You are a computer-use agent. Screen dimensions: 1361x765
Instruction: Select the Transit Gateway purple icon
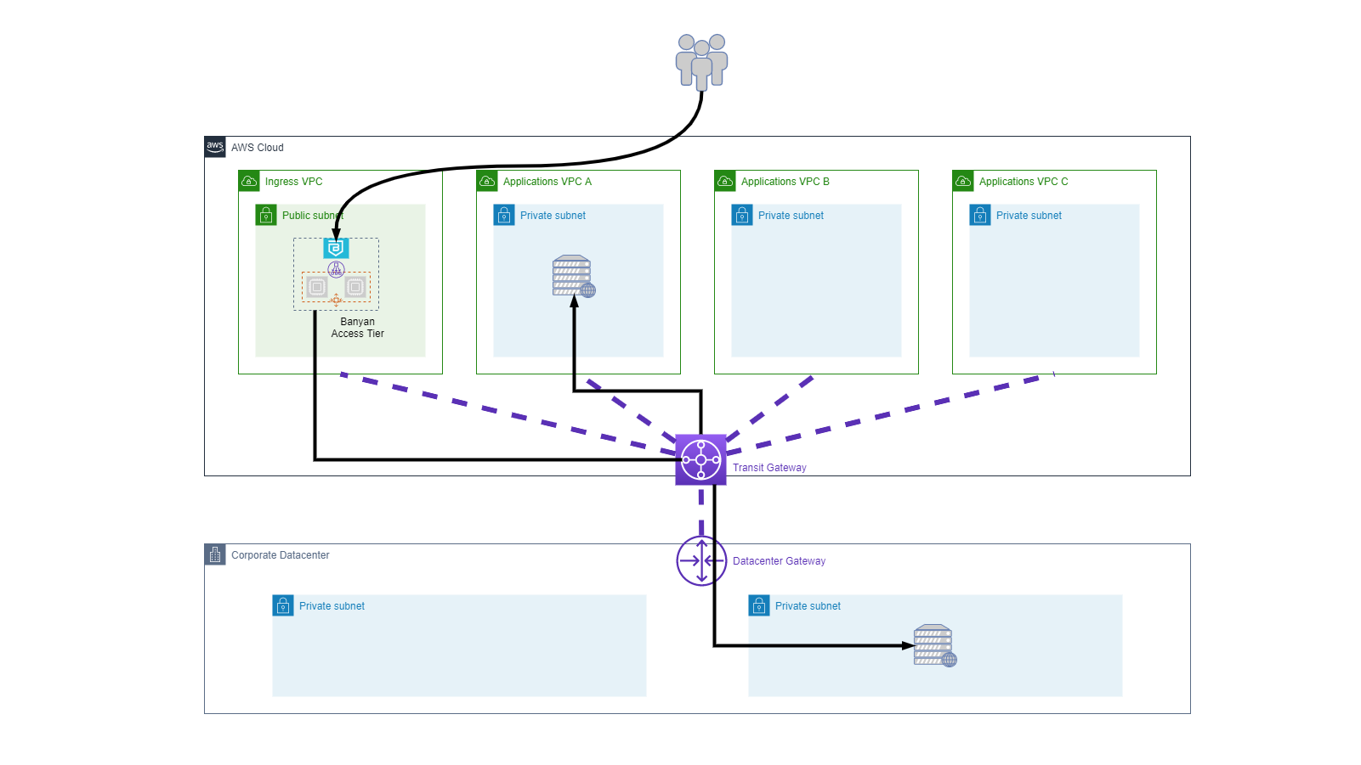click(x=700, y=459)
